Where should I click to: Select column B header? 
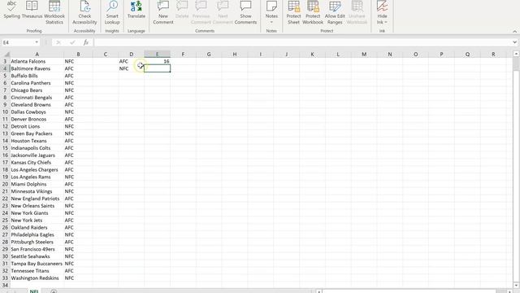[x=78, y=55]
